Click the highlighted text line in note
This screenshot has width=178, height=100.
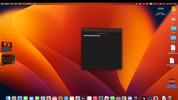click(x=92, y=36)
